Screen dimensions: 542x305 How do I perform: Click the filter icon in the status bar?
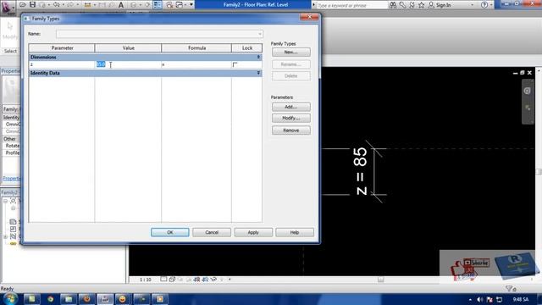511,288
